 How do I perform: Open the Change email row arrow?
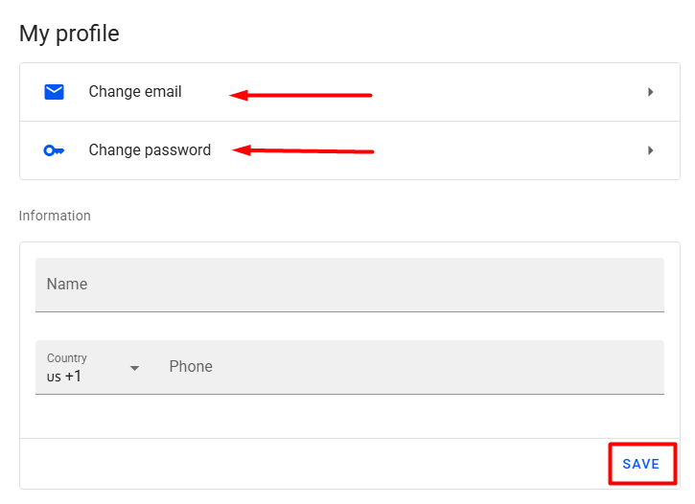651,92
